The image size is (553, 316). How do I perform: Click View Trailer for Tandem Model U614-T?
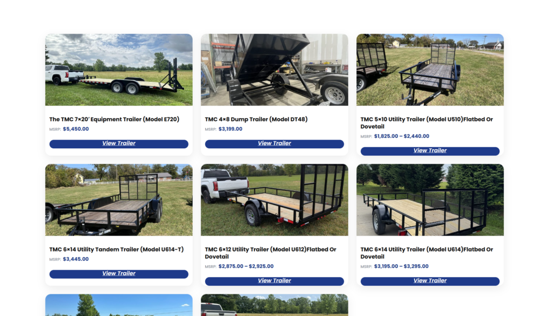tap(119, 274)
